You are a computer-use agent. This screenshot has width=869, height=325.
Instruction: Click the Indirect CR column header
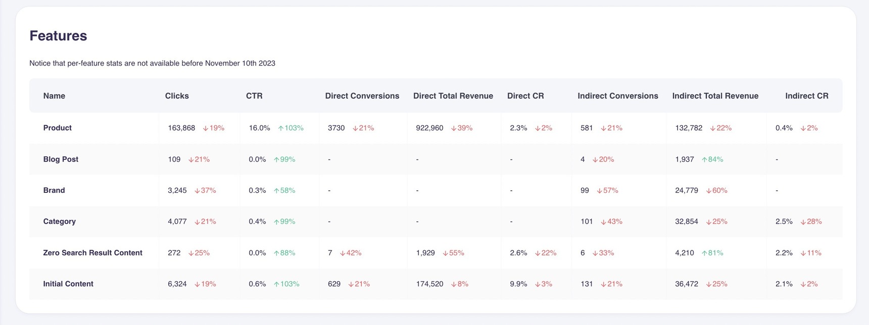click(806, 96)
